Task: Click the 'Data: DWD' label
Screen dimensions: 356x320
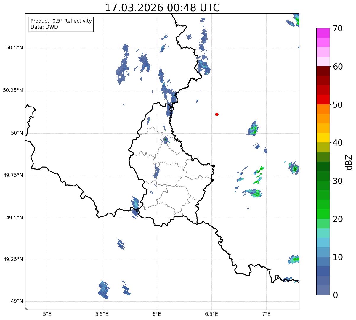Action: 44,27
